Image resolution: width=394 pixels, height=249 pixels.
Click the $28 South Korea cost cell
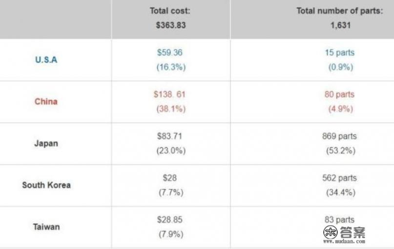click(170, 185)
